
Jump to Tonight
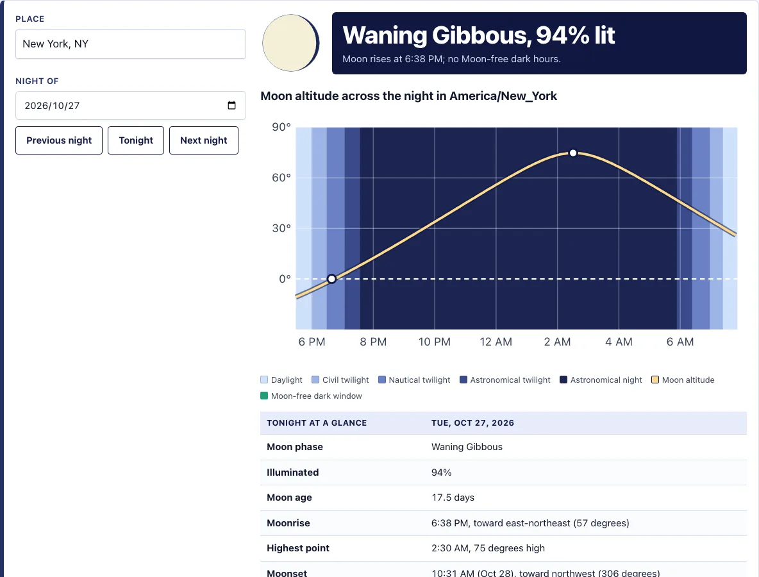[x=136, y=140]
